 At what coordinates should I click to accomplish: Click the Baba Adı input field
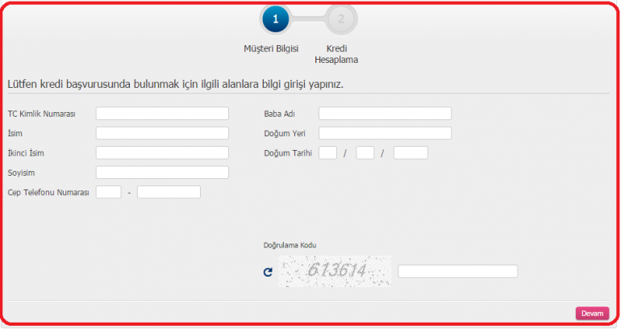[x=385, y=114]
